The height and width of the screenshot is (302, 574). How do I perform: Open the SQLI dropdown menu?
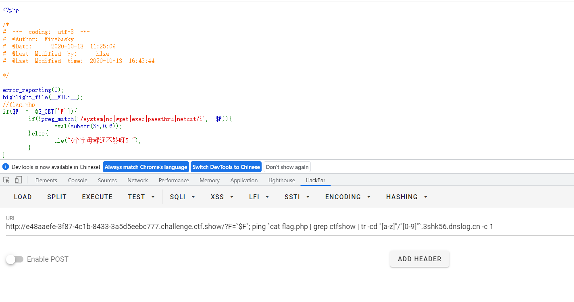click(182, 197)
